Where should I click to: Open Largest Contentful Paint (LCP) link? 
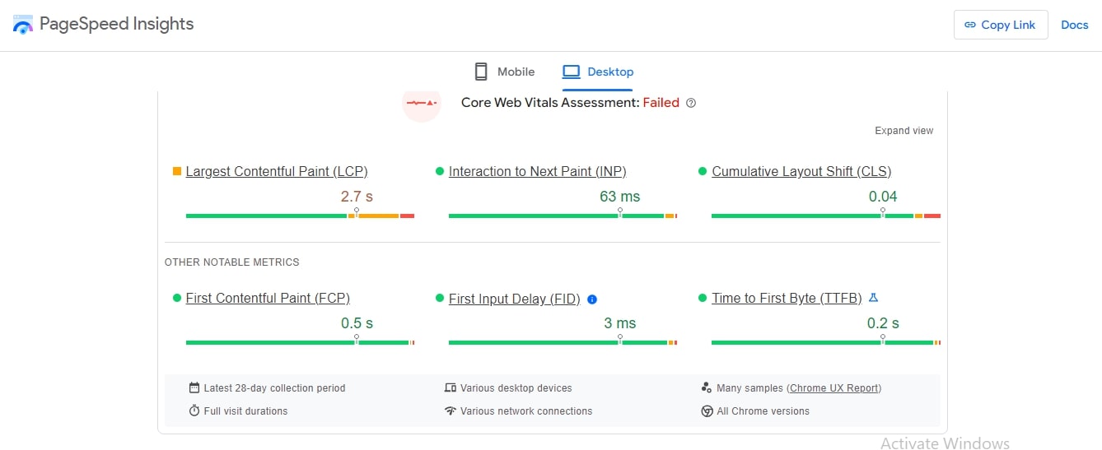[x=277, y=171]
